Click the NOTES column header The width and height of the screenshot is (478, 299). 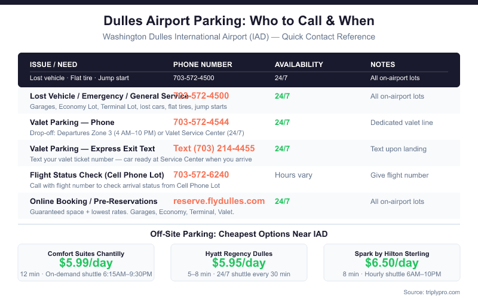click(382, 65)
